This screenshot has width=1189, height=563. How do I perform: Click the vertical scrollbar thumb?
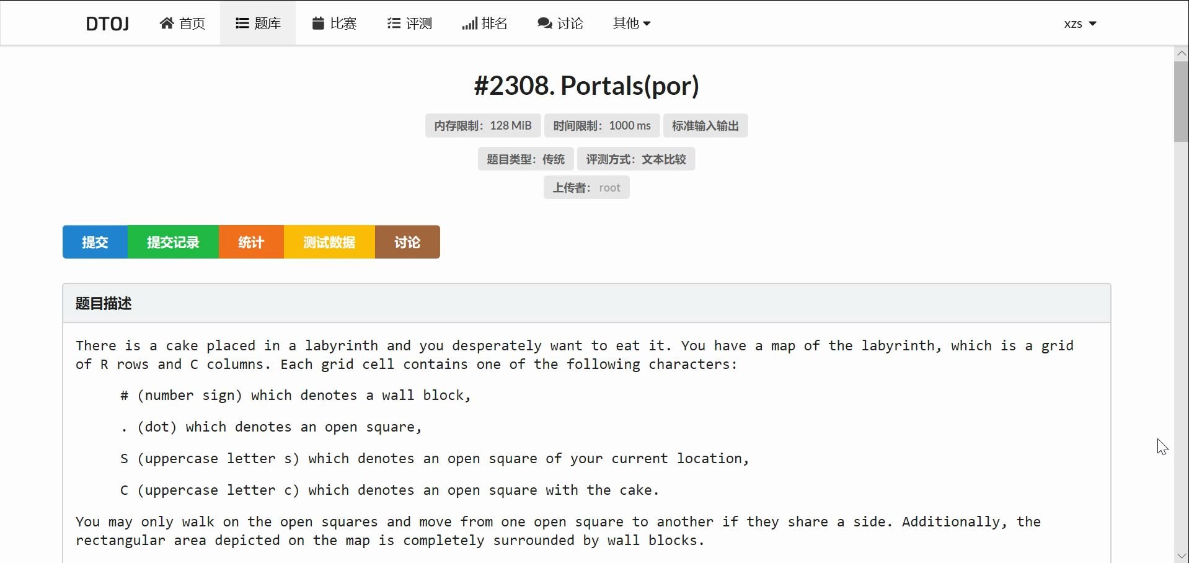point(1181,102)
